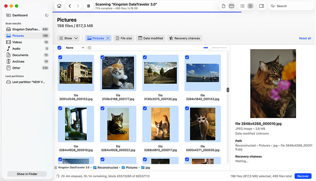
Task: Click Reset all filters link
Action: click(x=305, y=38)
